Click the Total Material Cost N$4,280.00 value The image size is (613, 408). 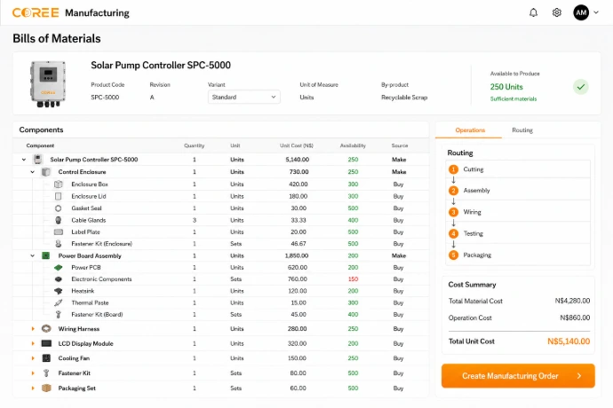pos(572,301)
